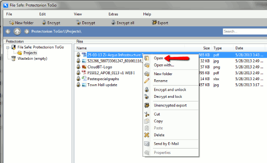
Task: Select the Pastespecialgraphs file
Action: (x=103, y=79)
